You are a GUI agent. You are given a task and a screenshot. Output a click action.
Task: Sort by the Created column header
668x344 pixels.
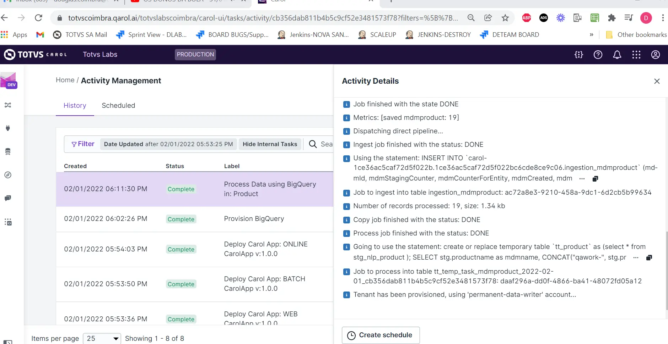[75, 166]
